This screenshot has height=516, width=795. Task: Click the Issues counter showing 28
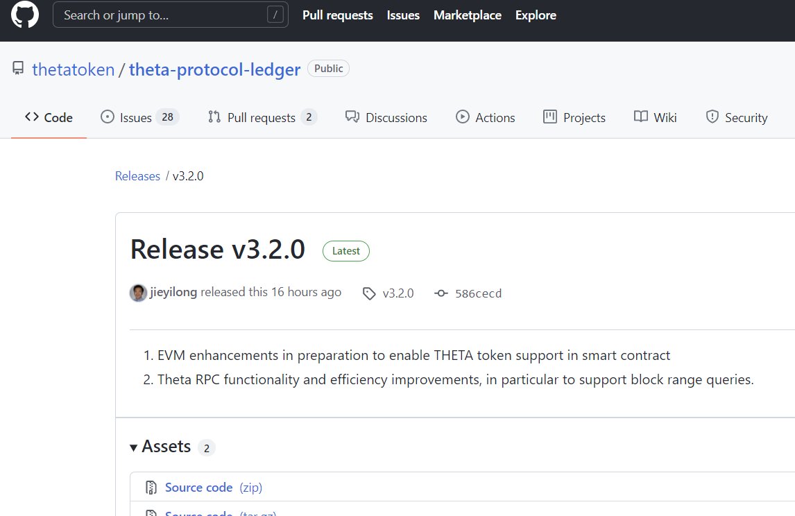[167, 118]
